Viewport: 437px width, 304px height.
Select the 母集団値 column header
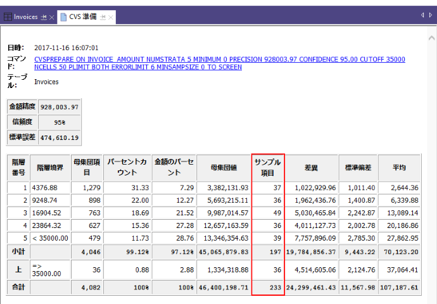(224, 167)
